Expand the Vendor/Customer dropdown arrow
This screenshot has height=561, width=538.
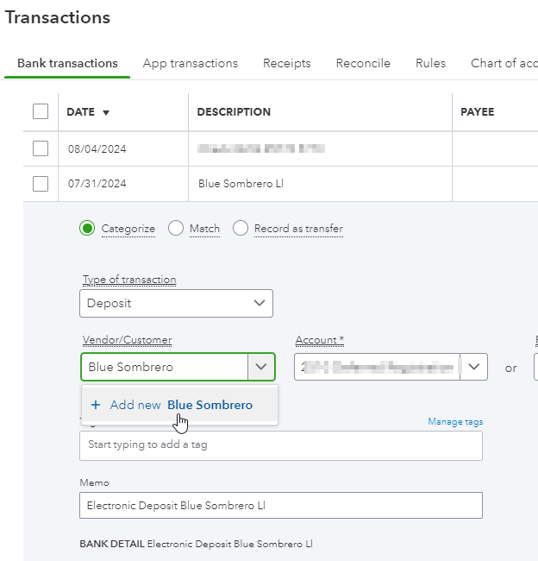(261, 367)
